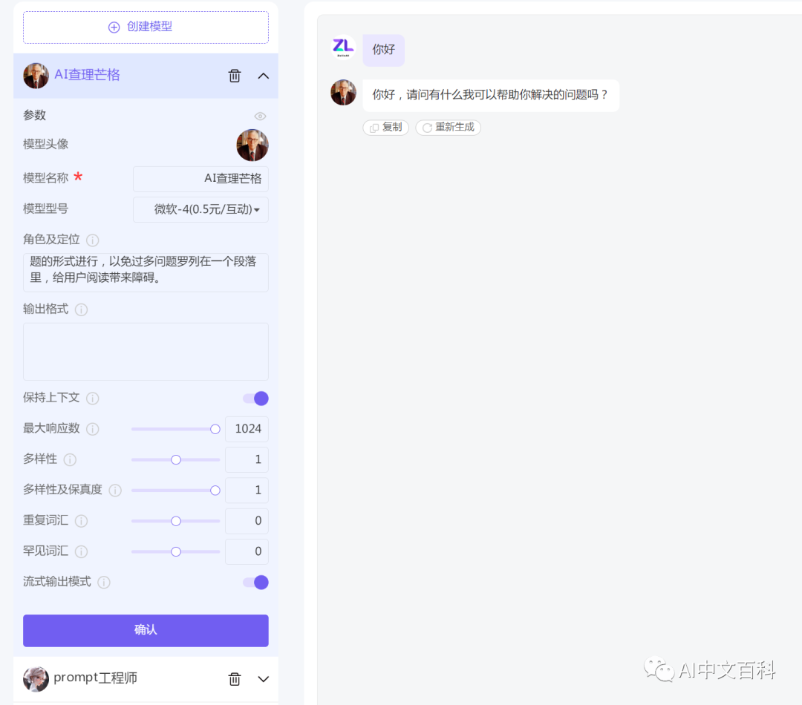Disable 流式输出模式
This screenshot has height=705, width=802.
[x=255, y=583]
